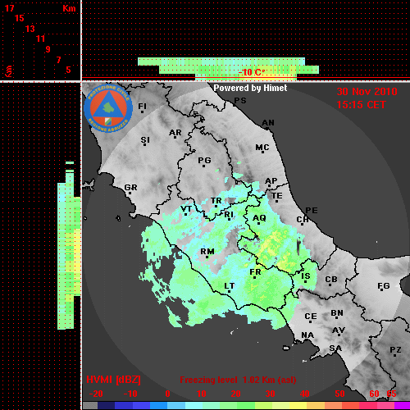This screenshot has height=410, width=410.
Task: Click the PE coastal city label
Action: (312, 210)
